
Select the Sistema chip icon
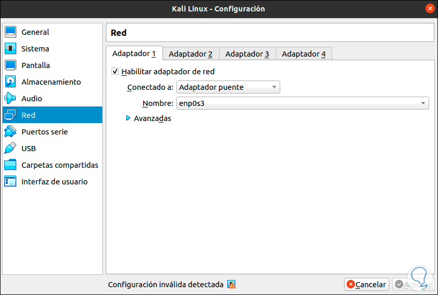point(10,49)
